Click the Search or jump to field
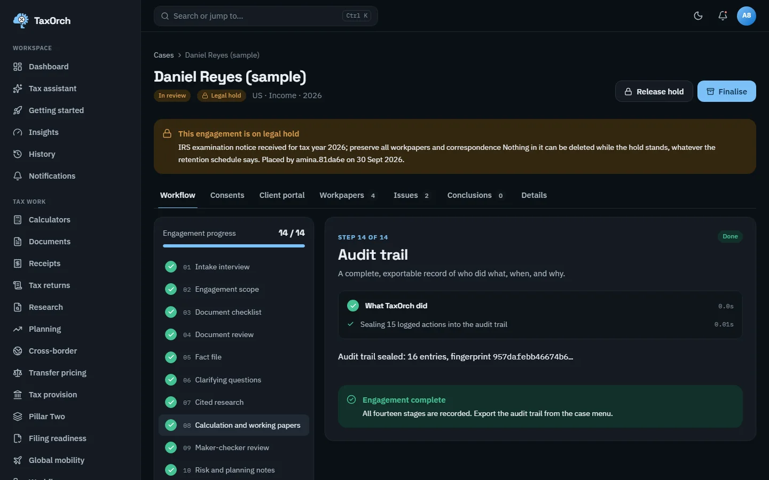This screenshot has width=769, height=480. click(266, 16)
